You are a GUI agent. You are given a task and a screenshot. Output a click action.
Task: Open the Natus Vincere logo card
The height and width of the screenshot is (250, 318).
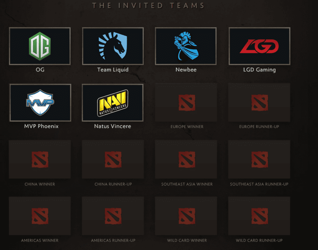pos(112,103)
